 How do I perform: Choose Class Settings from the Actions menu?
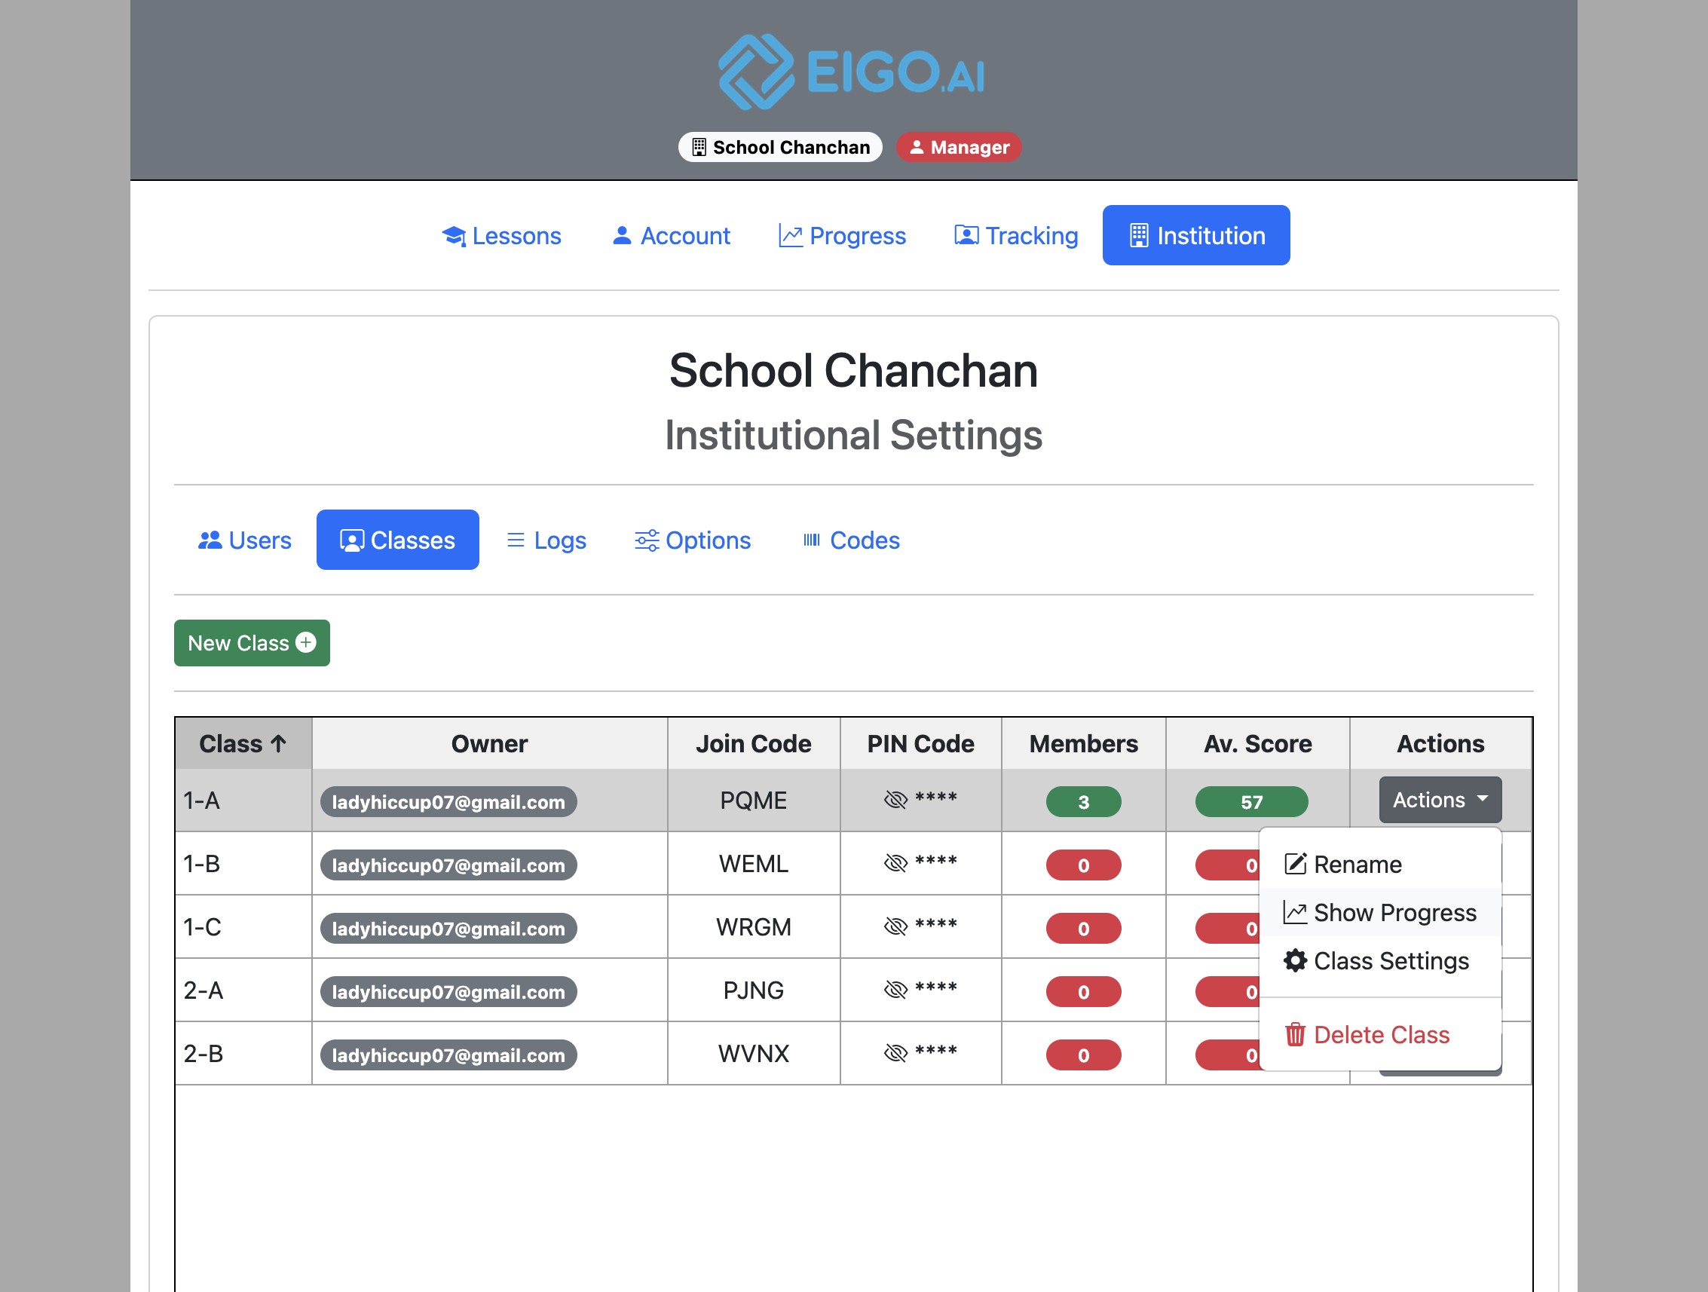pos(1379,960)
